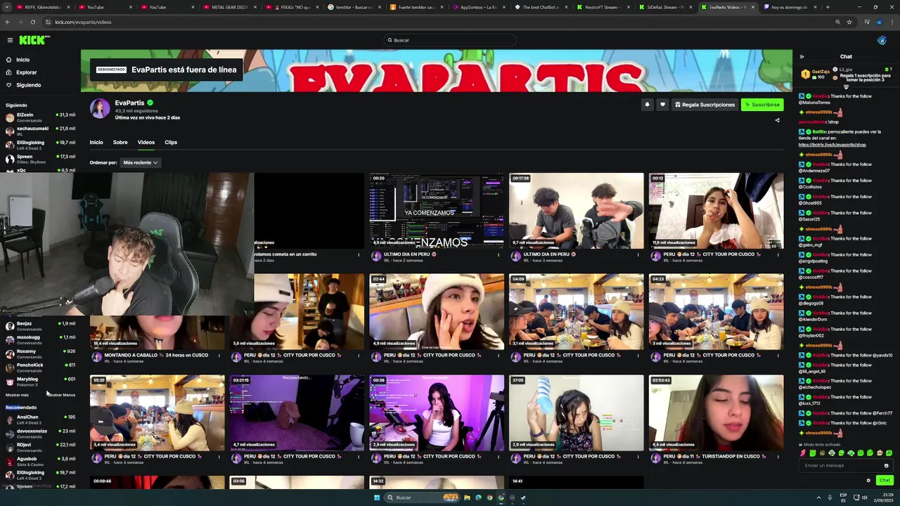The width and height of the screenshot is (900, 506).
Task: Click MONTANDO A CABALLO video title
Action: click(156, 355)
